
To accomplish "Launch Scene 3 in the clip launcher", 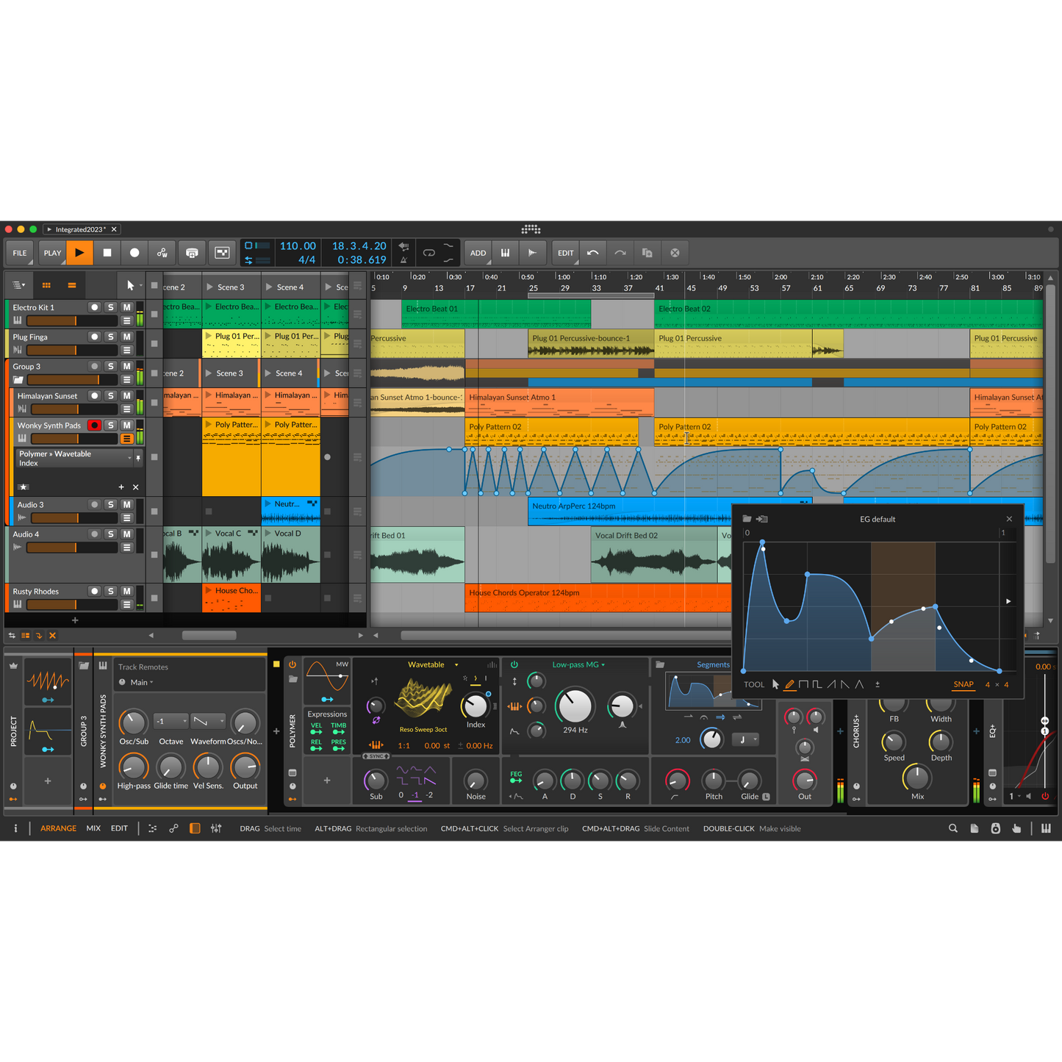I will [x=210, y=287].
